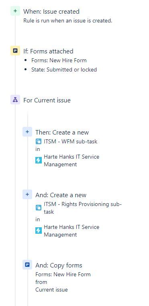Click the lightning project icon under WFM sub-task
The image size is (149, 306).
click(39, 160)
